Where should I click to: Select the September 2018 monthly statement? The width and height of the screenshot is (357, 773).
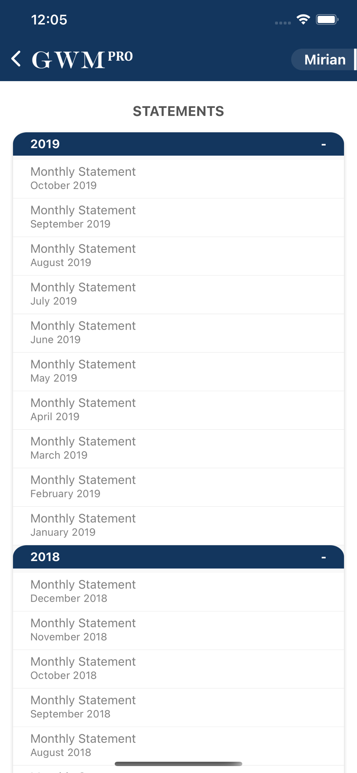(178, 708)
